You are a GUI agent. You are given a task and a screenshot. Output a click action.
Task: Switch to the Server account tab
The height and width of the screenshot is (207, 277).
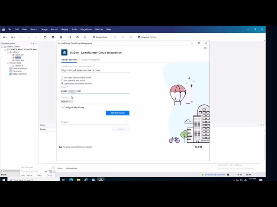pos(69,60)
